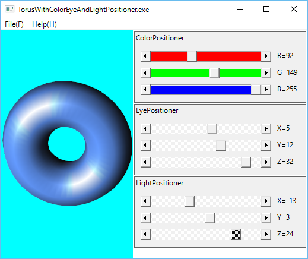The width and height of the screenshot is (308, 259).
Task: Click the right arrow of EyePositioner X slider
Action: coord(266,129)
